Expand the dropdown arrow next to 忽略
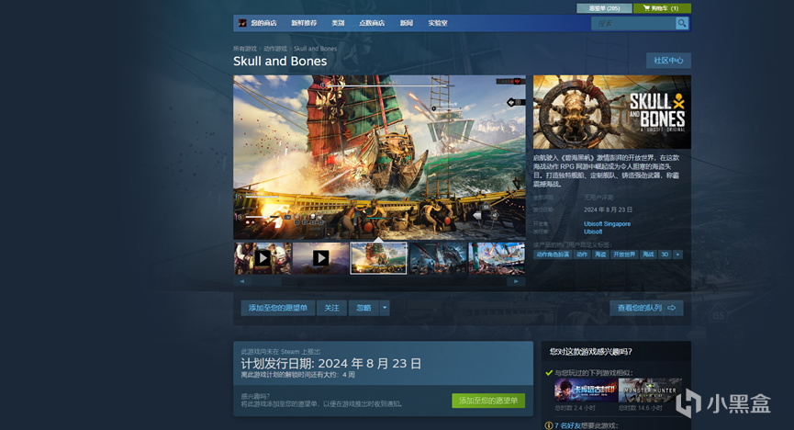Screen dimensions: 794x430 point(385,308)
